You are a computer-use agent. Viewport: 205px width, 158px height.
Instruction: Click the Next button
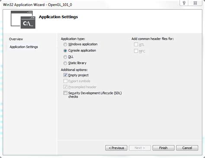[140, 148]
